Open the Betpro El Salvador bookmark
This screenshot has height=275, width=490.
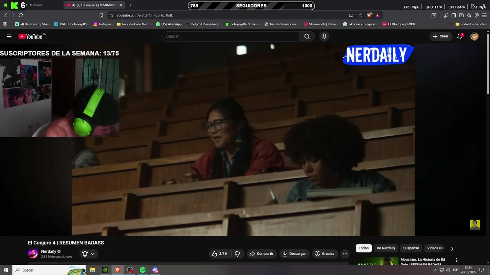pos(203,24)
